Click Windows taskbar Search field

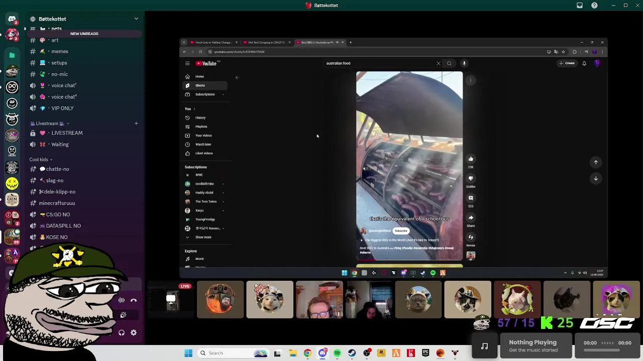[233, 353]
